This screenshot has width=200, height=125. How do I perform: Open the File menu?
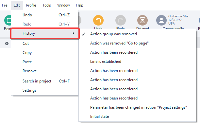[x=5, y=5]
